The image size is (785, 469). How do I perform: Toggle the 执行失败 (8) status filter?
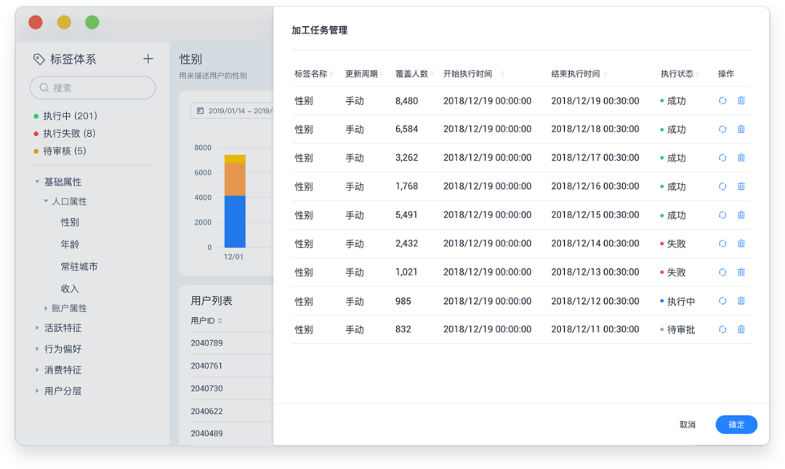[x=69, y=134]
